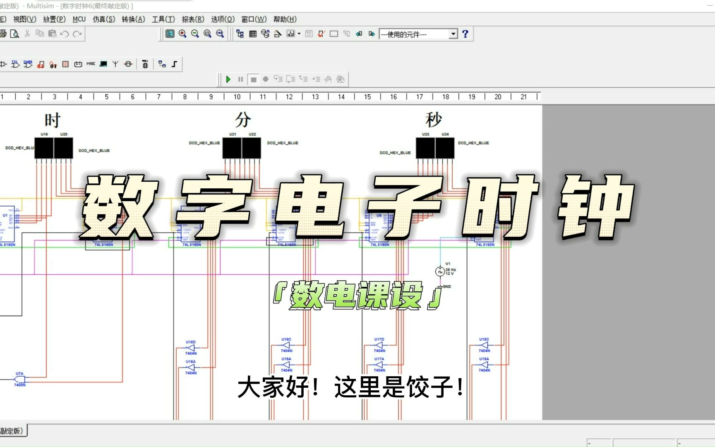Run the Electrical Rules Check icon
This screenshot has width=715, height=447.
(321, 34)
